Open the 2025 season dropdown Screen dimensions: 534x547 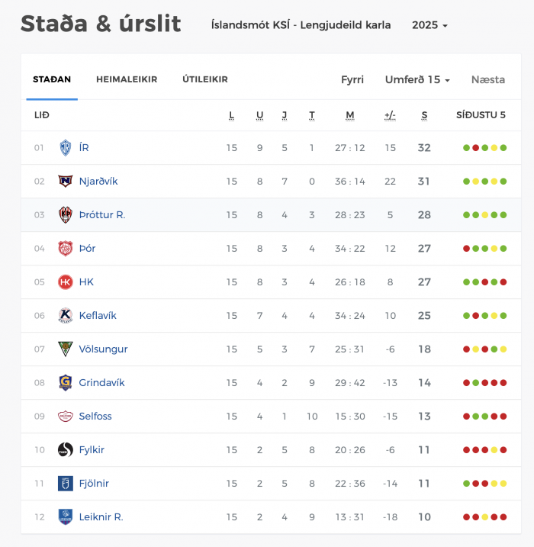(x=429, y=25)
